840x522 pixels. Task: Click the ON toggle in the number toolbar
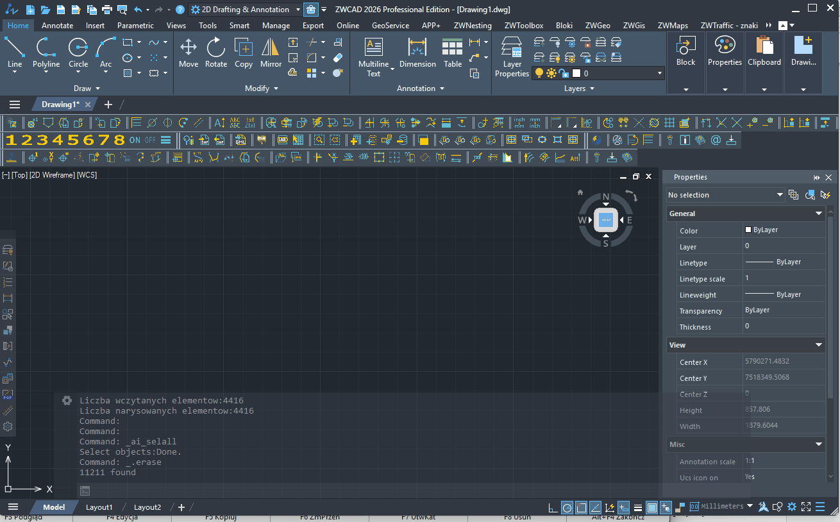tap(135, 140)
